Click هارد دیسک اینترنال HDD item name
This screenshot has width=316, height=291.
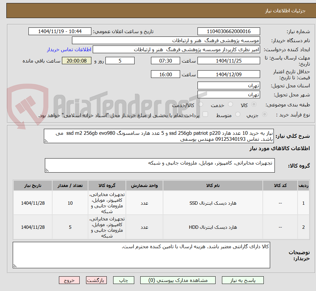pos(213,227)
